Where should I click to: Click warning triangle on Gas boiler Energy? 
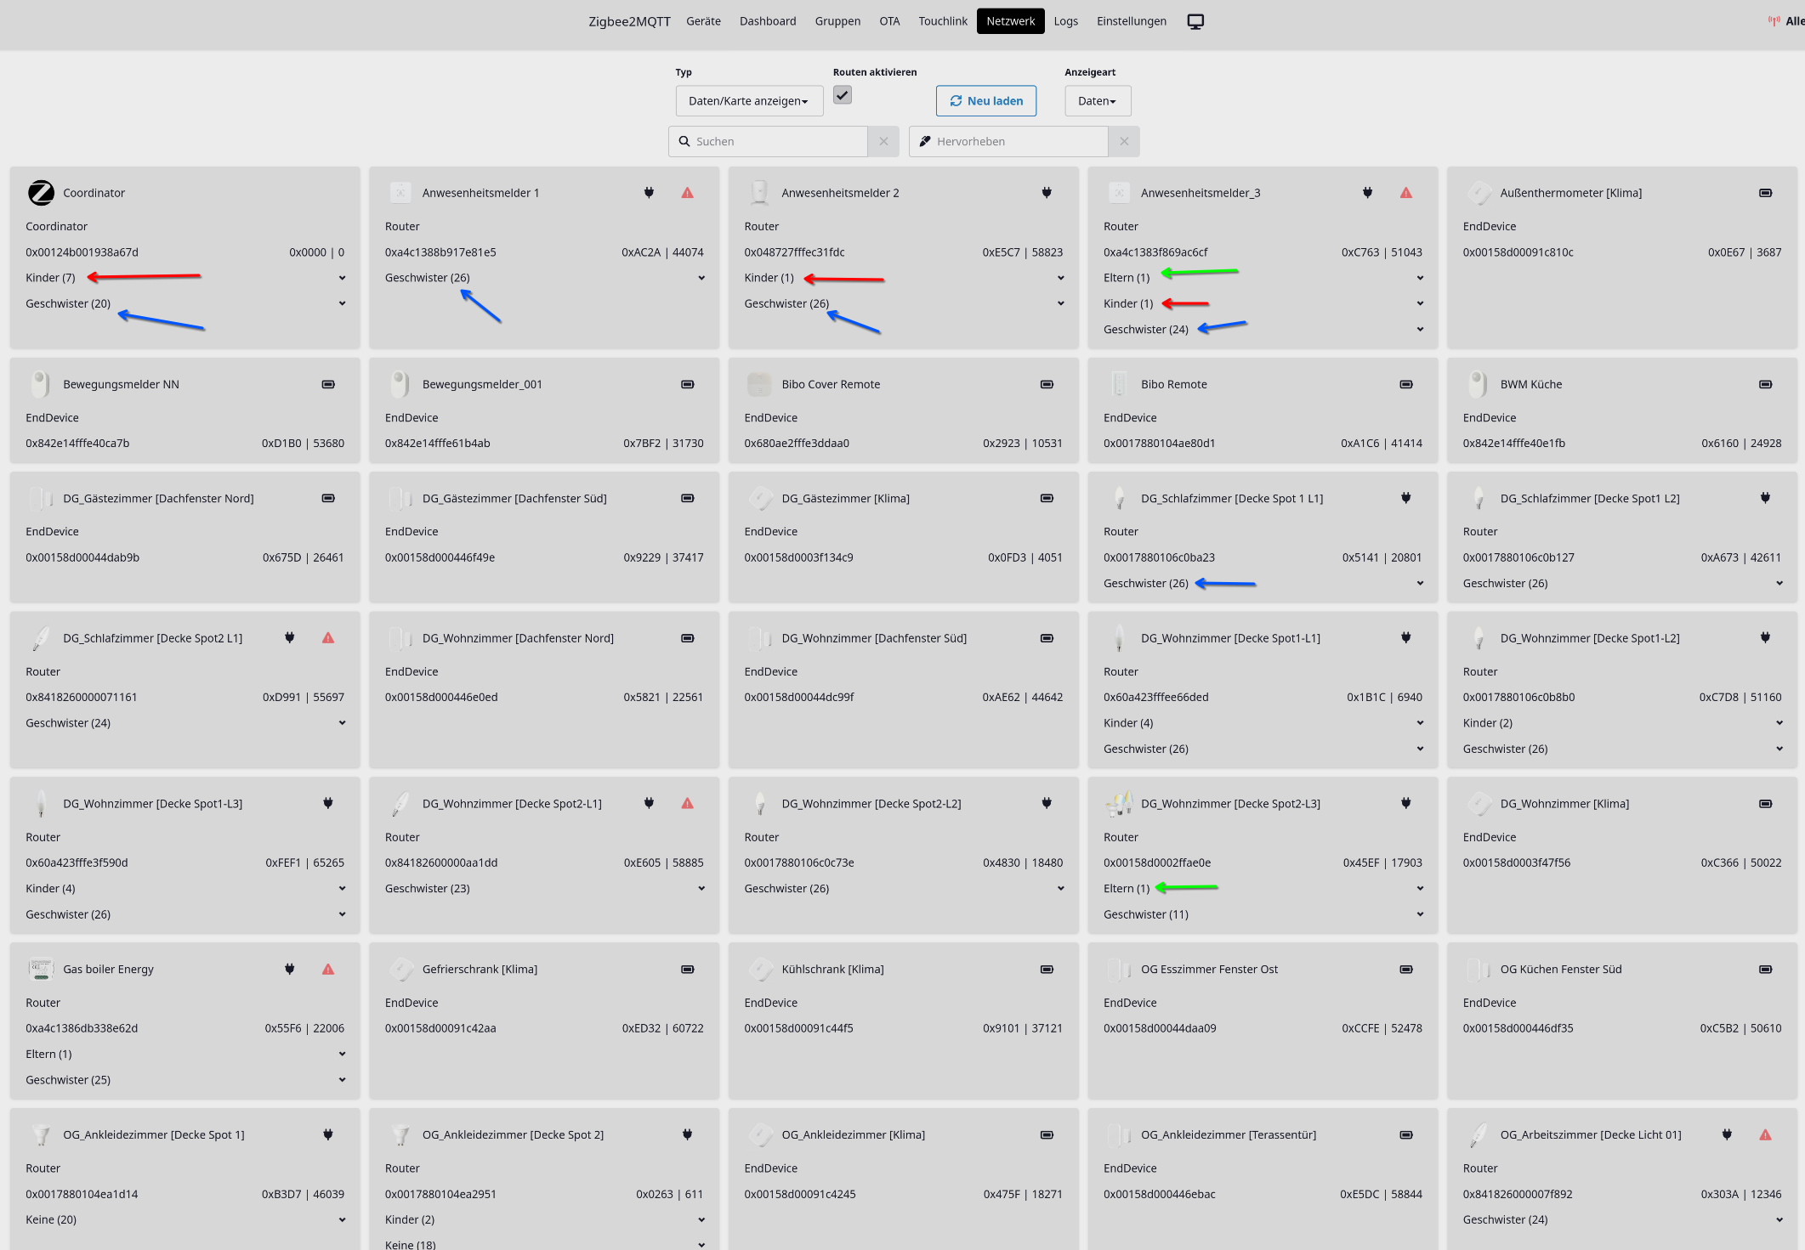pos(328,969)
